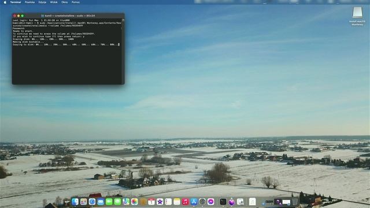Open the Widok menu
Image resolution: width=370 pixels, height=208 pixels.
pyautogui.click(x=54, y=2)
